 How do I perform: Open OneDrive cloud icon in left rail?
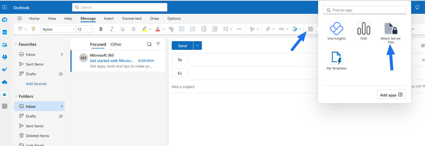pos(5,82)
